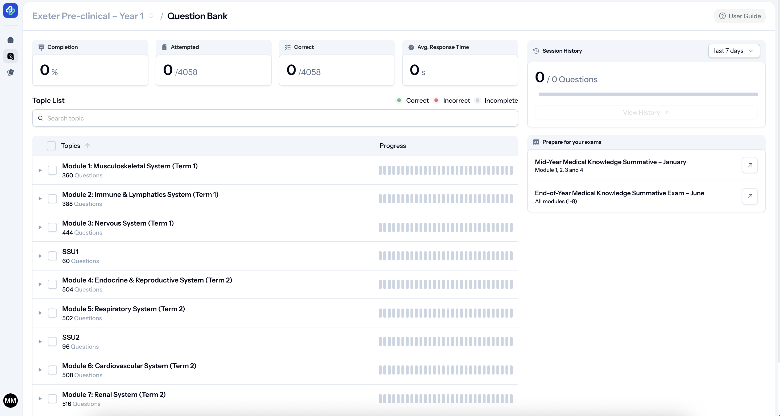Open the last 7 days dropdown
Screen dimensions: 780x416
[734, 51]
